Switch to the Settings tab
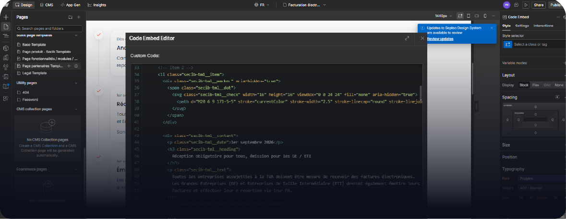 [522, 25]
